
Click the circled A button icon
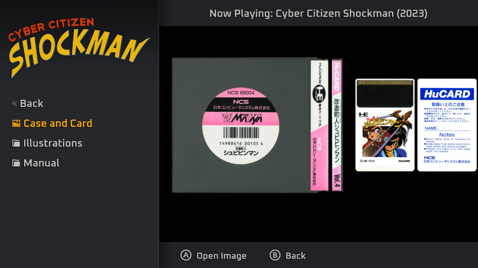click(186, 255)
